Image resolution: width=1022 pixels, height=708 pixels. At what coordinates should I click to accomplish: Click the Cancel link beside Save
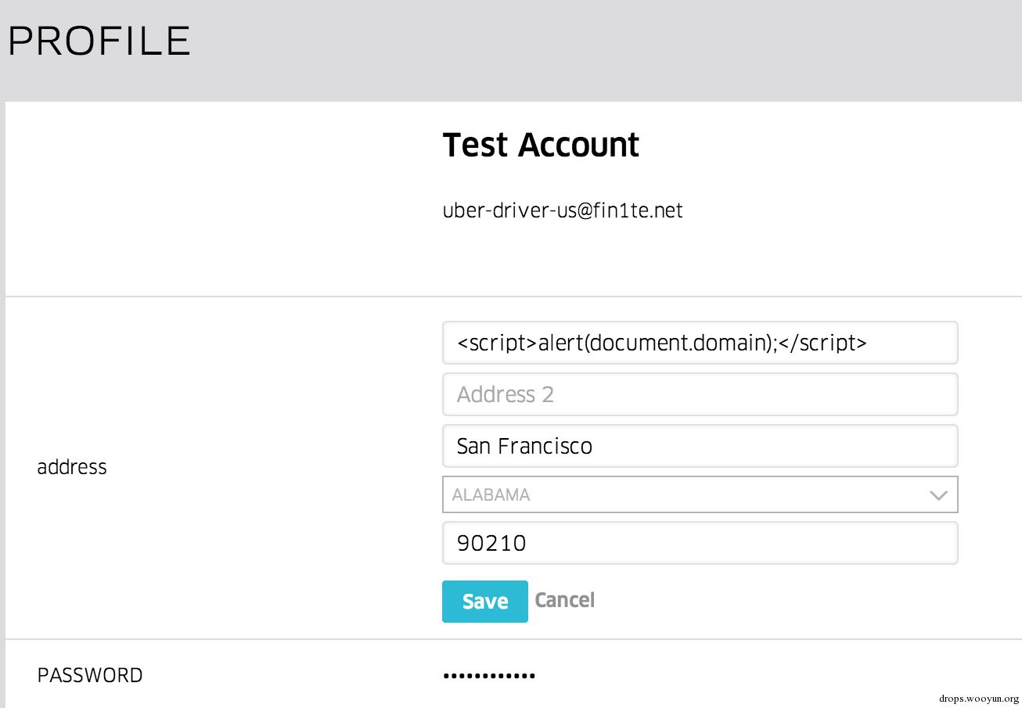tap(564, 600)
